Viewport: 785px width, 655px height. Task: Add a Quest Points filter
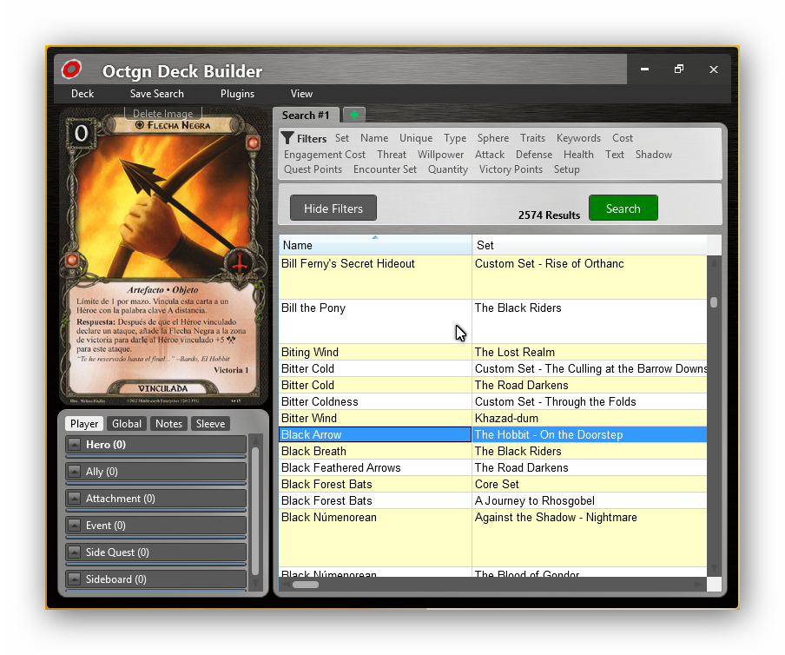click(x=313, y=169)
